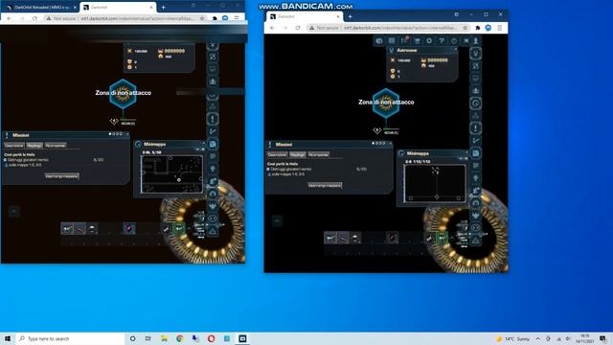Open settings gear in right game window's top bar
613x345 pixels.
tap(429, 40)
